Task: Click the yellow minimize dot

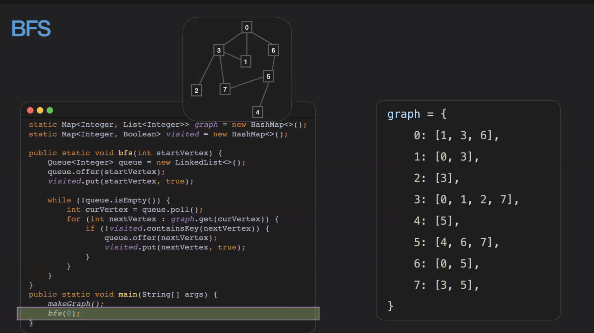Action: click(x=40, y=110)
